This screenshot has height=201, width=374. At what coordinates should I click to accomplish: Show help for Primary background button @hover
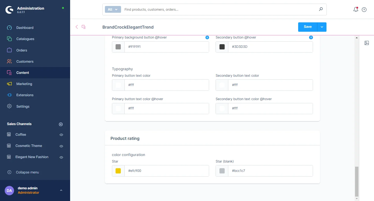click(207, 37)
